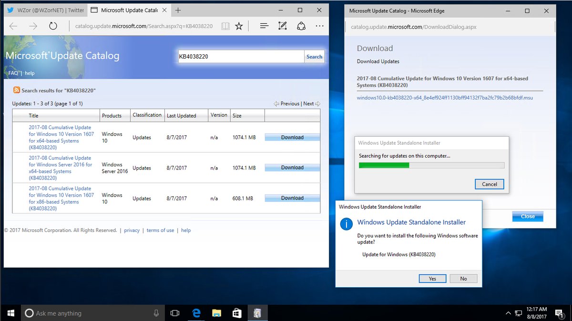Sort by Last Updated column header

coord(181,116)
